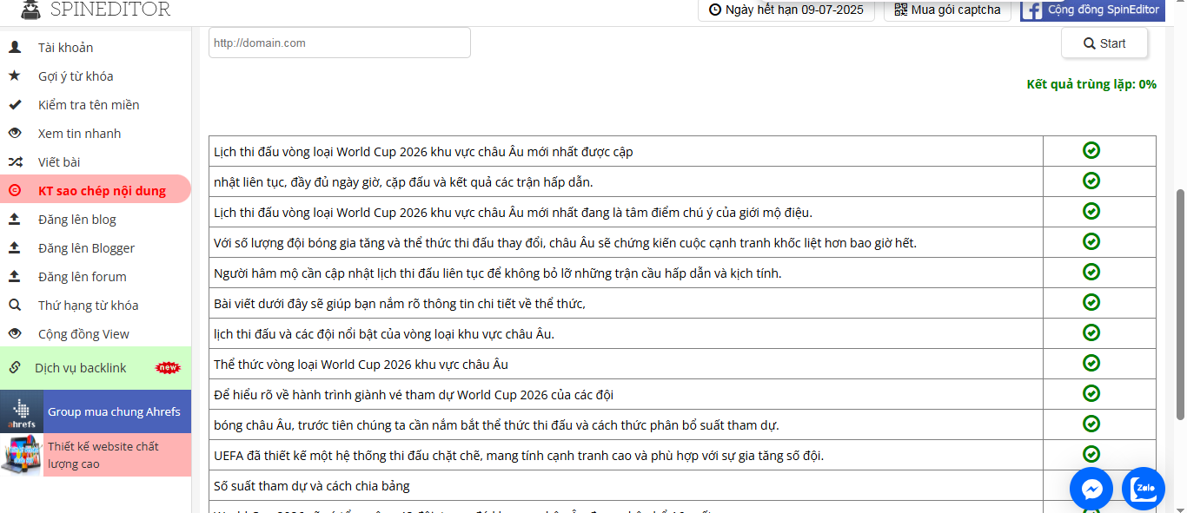Click the checkmark icon beside Kiểm tra tên miền
The height and width of the screenshot is (513, 1187).
(x=15, y=104)
